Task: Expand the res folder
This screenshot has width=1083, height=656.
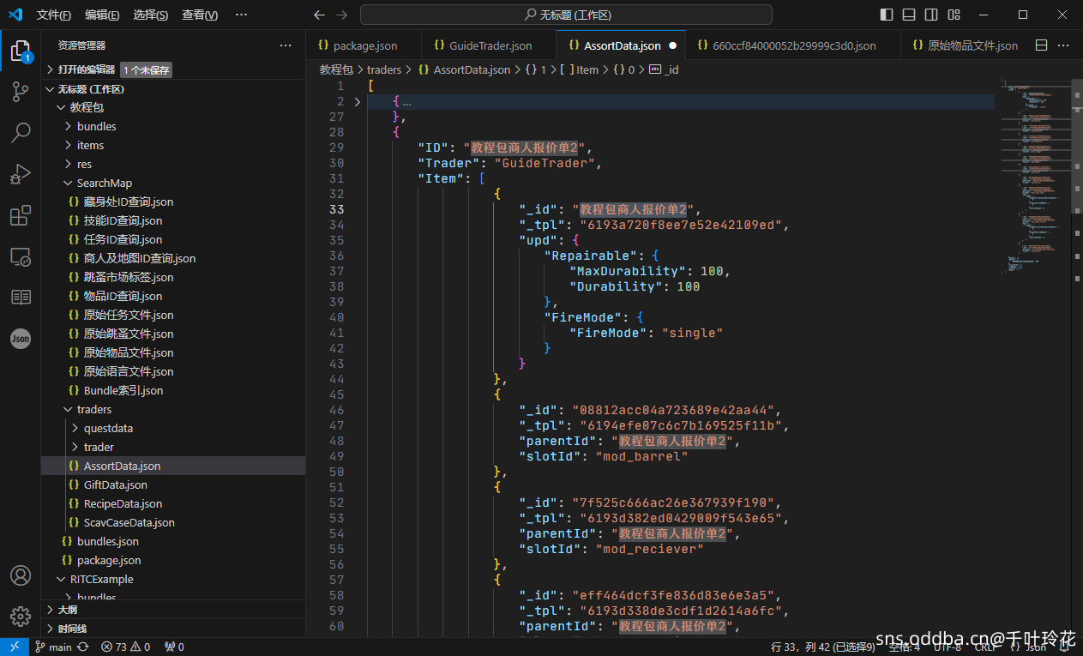Action: [x=69, y=164]
